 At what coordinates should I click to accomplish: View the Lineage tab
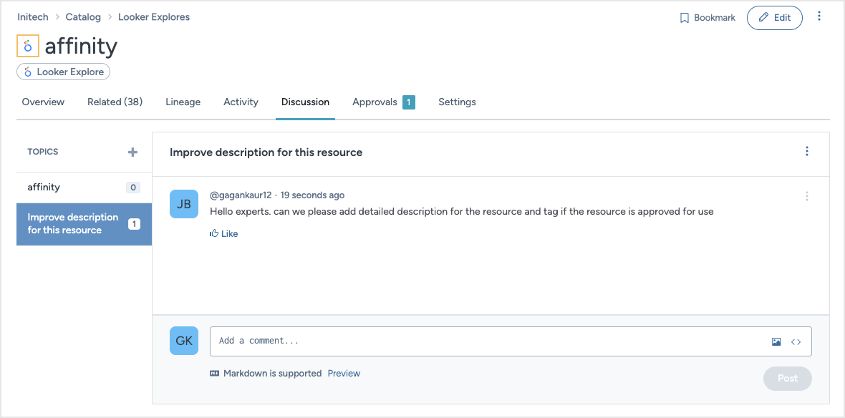pos(183,102)
